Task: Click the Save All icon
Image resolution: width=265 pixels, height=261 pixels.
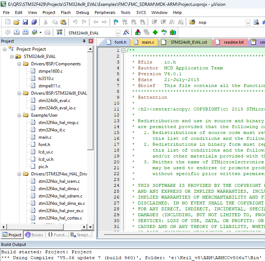Action: 34,22
